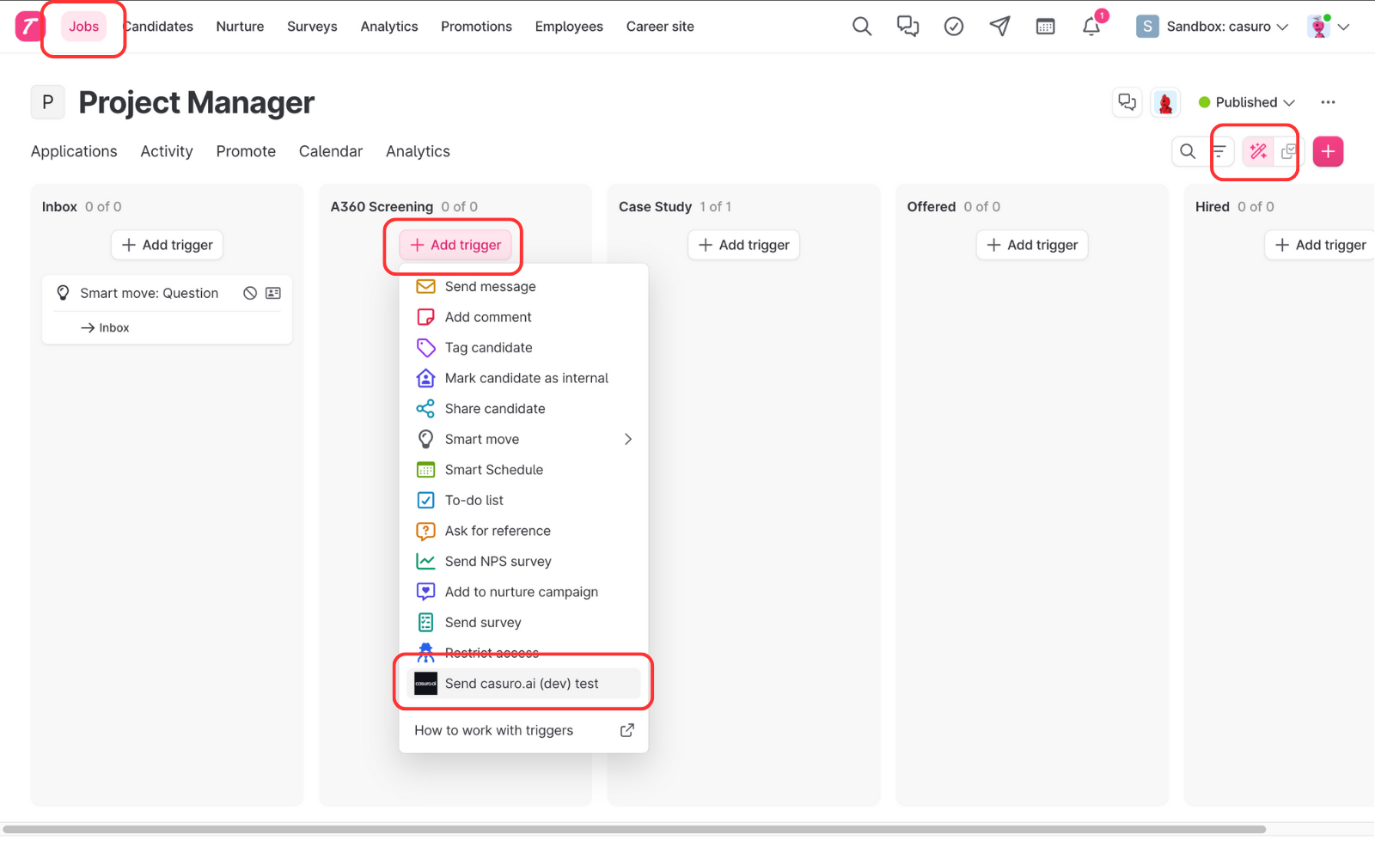Add trigger in the Inbox stage
Image resolution: width=1375 pixels, height=859 pixels.
168,245
